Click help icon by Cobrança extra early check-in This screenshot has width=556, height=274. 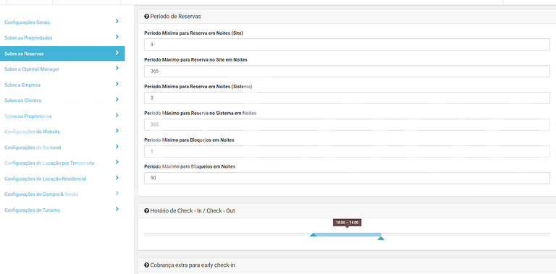(x=146, y=265)
